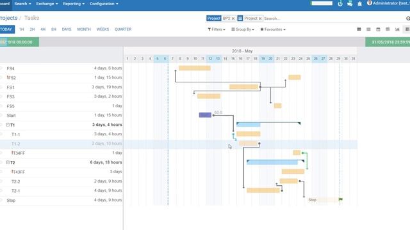Select the T1-1 task row

click(x=61, y=134)
